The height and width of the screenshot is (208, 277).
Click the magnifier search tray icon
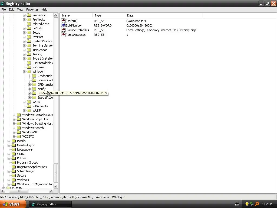(257, 204)
